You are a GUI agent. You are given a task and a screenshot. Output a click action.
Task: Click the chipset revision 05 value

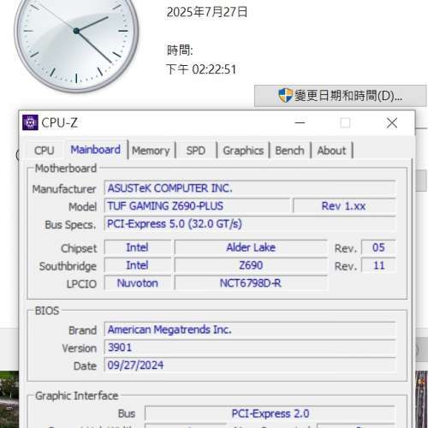(x=378, y=247)
